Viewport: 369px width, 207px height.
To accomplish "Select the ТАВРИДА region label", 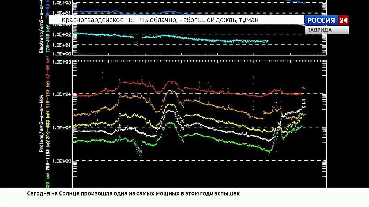I will (319, 30).
